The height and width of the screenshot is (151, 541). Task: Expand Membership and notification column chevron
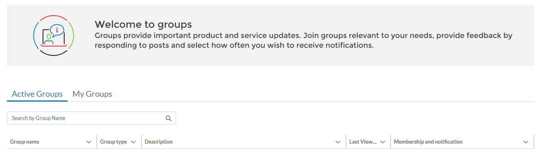point(526,142)
